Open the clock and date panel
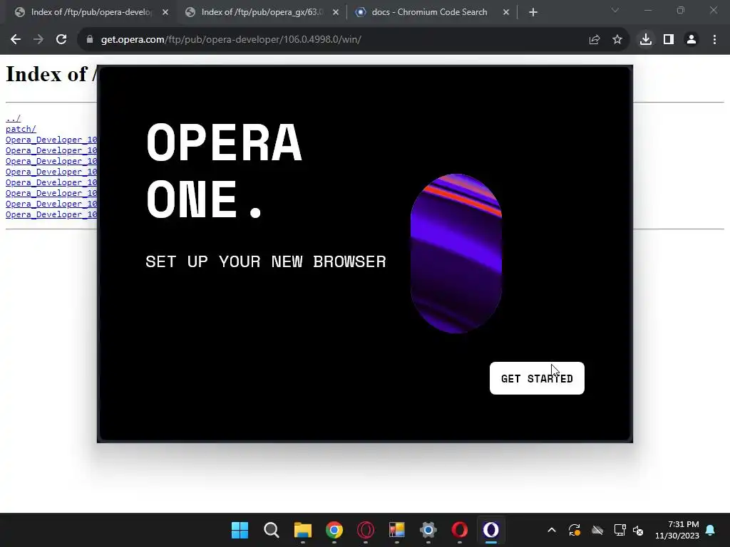 677,530
